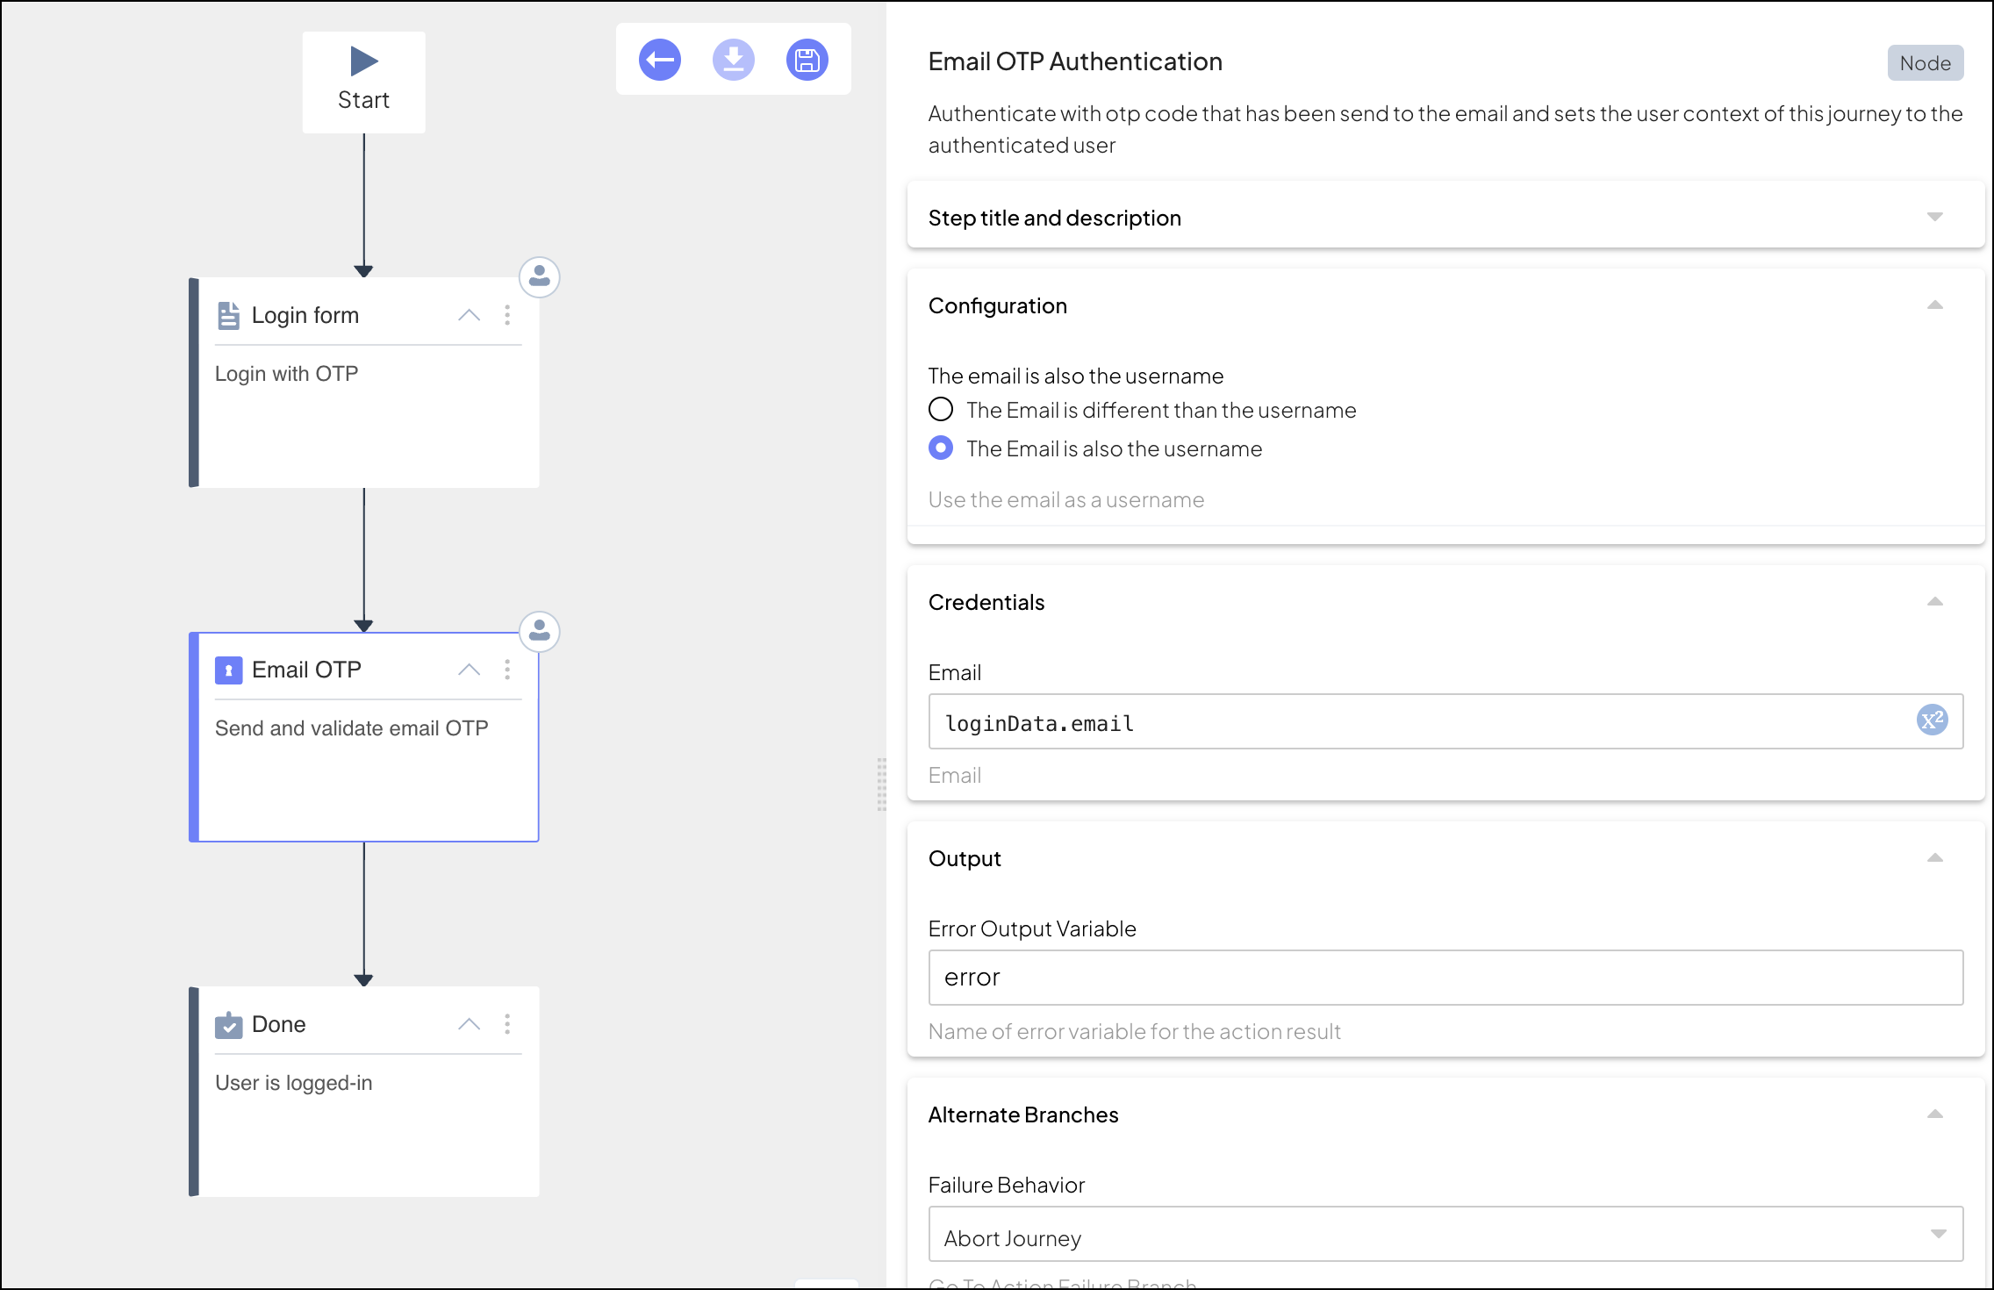Select 'The Email is different than the username'
Screen dimensions: 1994x1290
[x=941, y=410]
